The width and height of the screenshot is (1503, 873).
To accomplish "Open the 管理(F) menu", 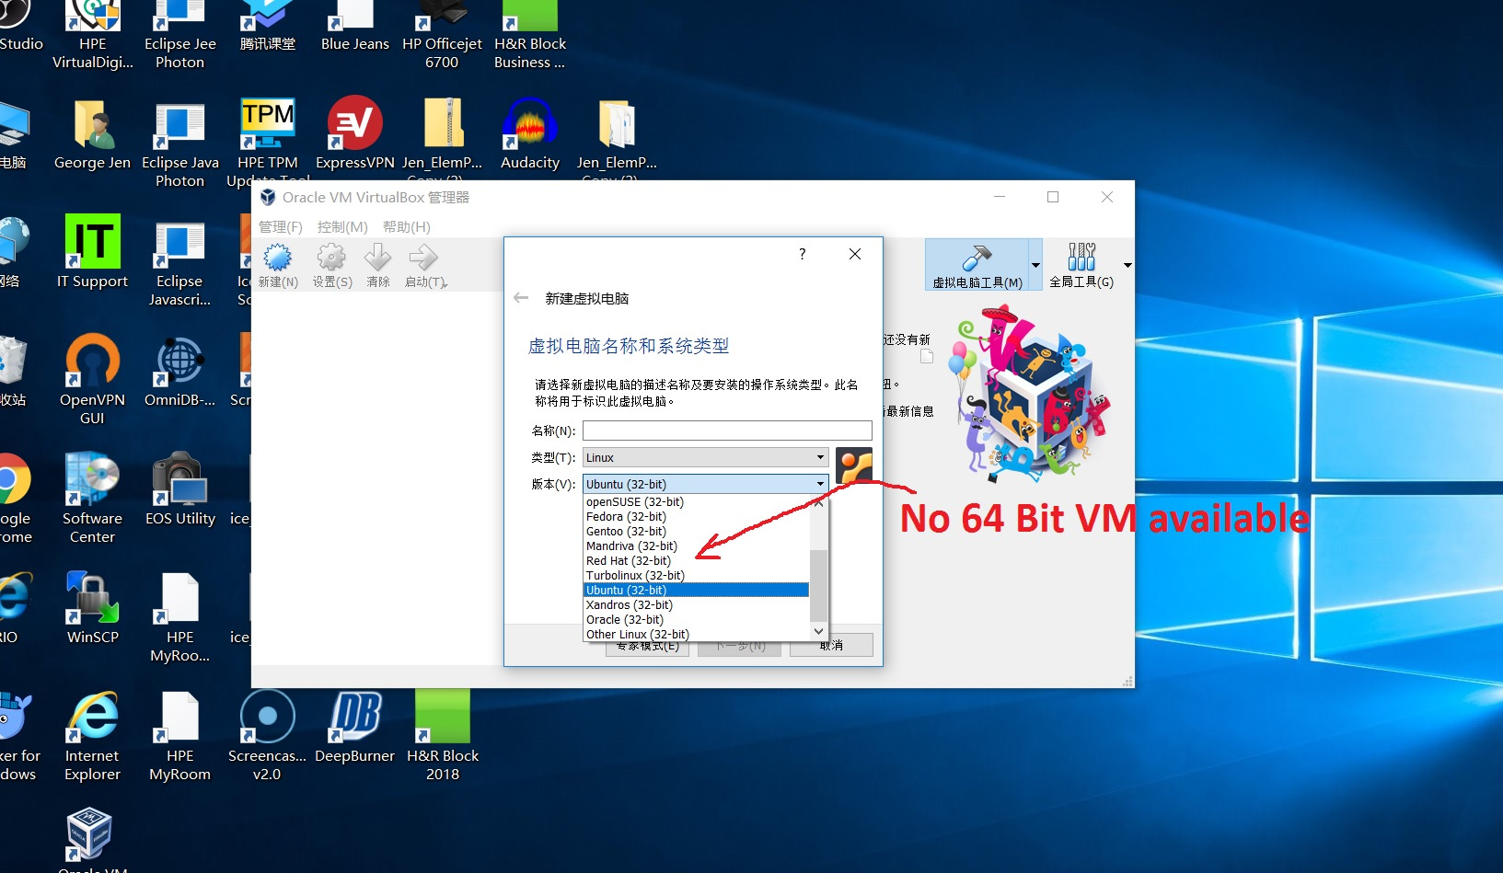I will pos(280,226).
